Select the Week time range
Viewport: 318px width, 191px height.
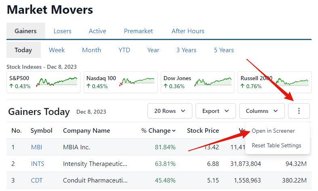tap(57, 50)
